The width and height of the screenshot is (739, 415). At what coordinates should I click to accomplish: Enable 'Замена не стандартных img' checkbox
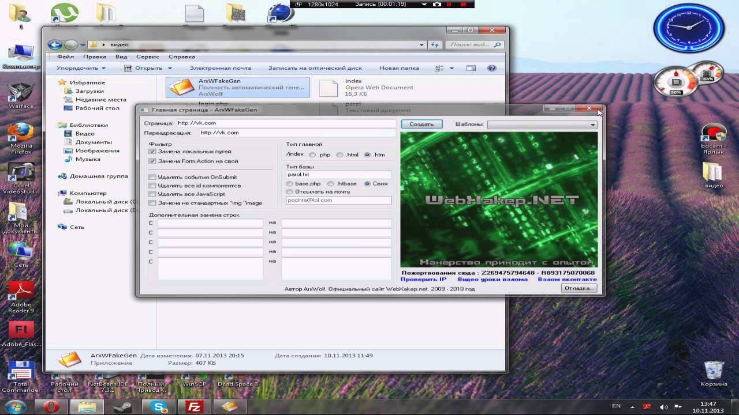152,203
